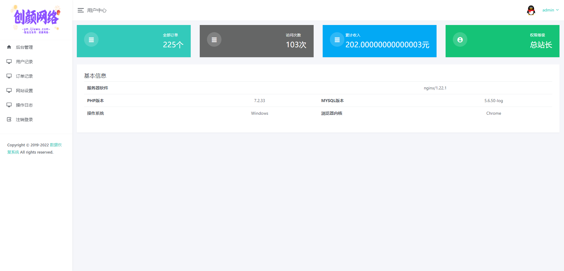Click the QQ penguin avatar
This screenshot has height=271, width=564.
(531, 10)
